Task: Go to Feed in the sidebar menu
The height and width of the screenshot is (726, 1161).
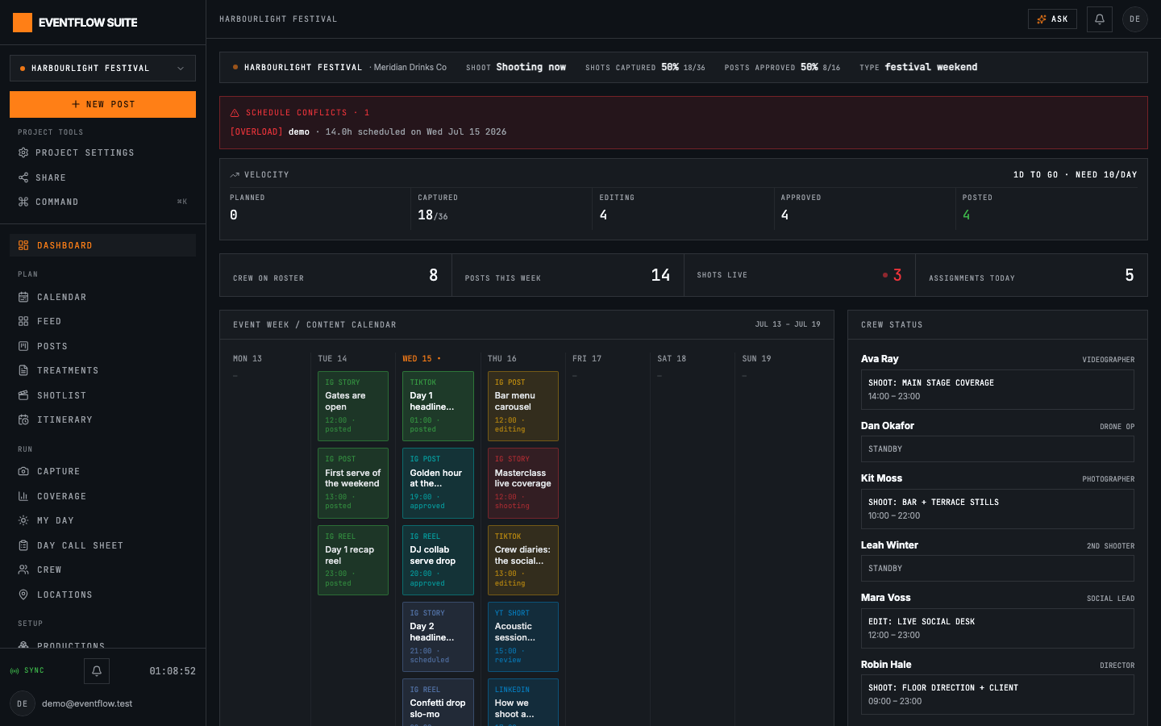Action: pyautogui.click(x=102, y=321)
